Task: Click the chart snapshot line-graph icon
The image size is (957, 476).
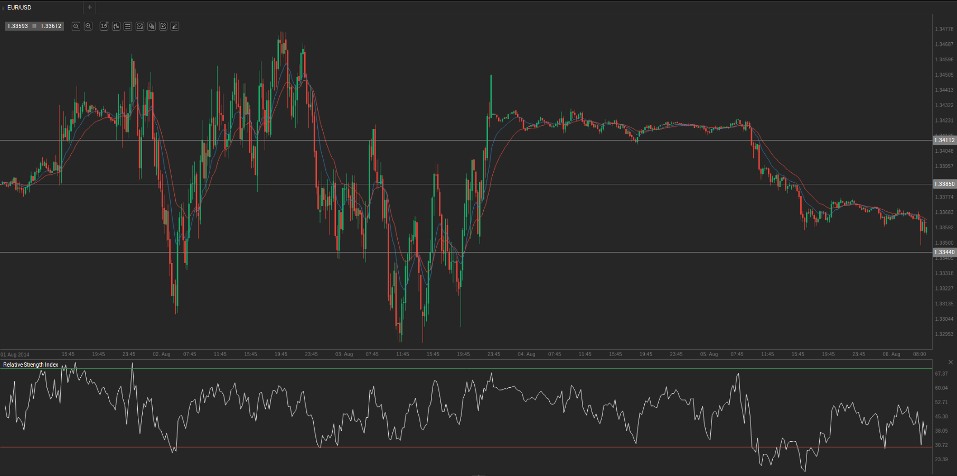Action: coord(140,26)
